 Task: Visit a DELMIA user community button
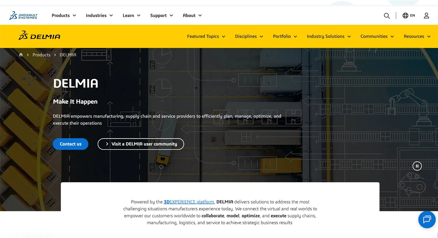tap(141, 144)
